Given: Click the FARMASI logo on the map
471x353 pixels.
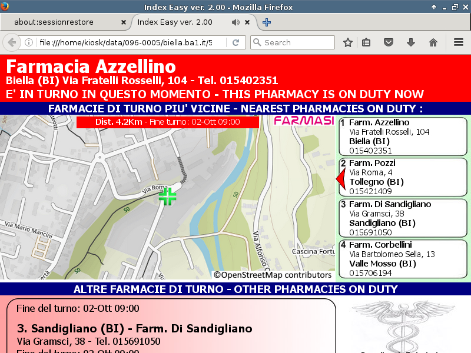Looking at the screenshot, I should [x=304, y=121].
